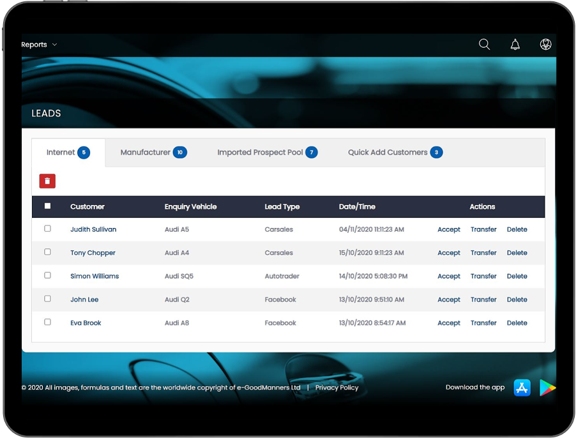Open Judith Sullivan's customer record
Image resolution: width=576 pixels, height=438 pixels.
tap(93, 229)
